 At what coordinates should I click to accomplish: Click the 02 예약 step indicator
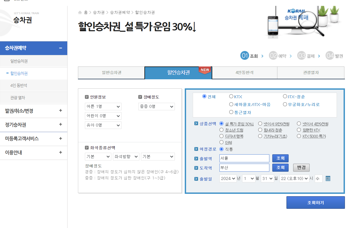(x=278, y=56)
